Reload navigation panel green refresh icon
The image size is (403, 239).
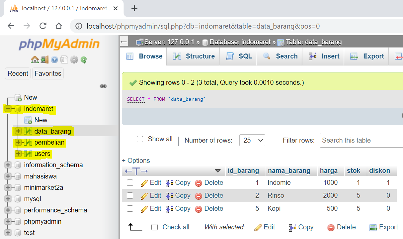[84, 60]
